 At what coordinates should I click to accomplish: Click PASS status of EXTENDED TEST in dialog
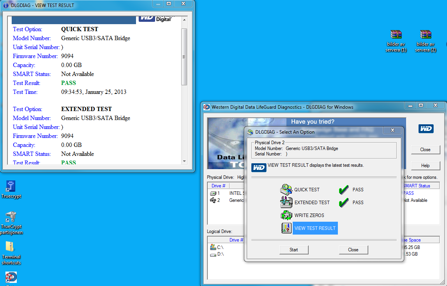(358, 203)
